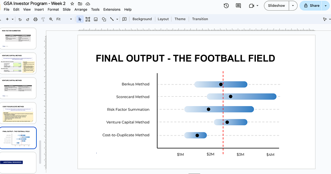Expand the Slideshow options arrow
This screenshot has height=174, width=331.
tap(293, 6)
